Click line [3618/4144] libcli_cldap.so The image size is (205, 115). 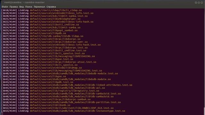[41, 10]
